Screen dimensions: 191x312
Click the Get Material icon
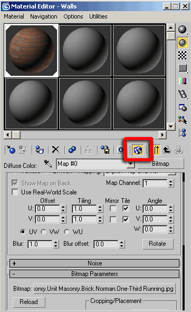coord(11,149)
